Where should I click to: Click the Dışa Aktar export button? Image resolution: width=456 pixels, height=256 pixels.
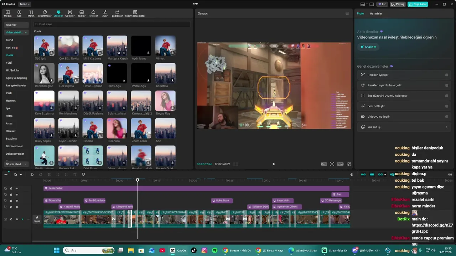click(418, 4)
